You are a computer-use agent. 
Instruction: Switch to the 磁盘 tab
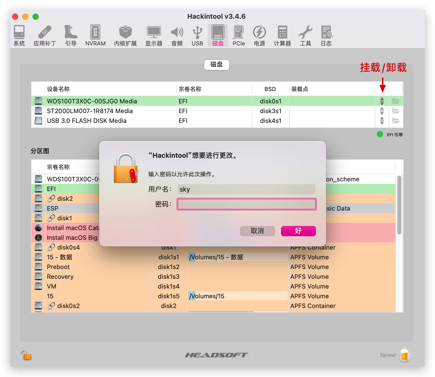(216, 65)
